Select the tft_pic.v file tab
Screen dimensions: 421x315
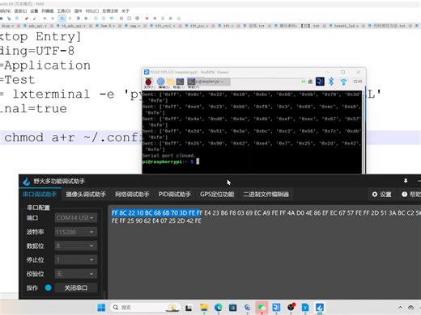200,26
